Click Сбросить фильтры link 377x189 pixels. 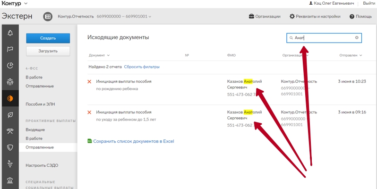(142, 67)
